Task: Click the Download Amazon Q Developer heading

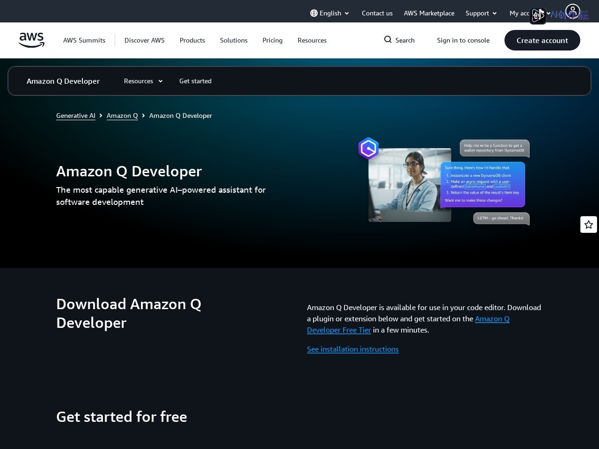Action: click(x=129, y=313)
